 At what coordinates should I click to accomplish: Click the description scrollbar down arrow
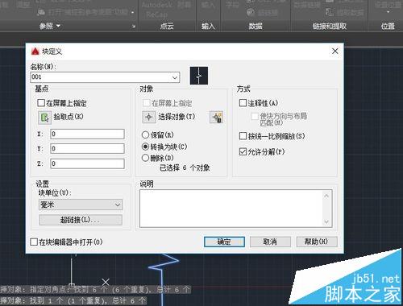click(326, 221)
